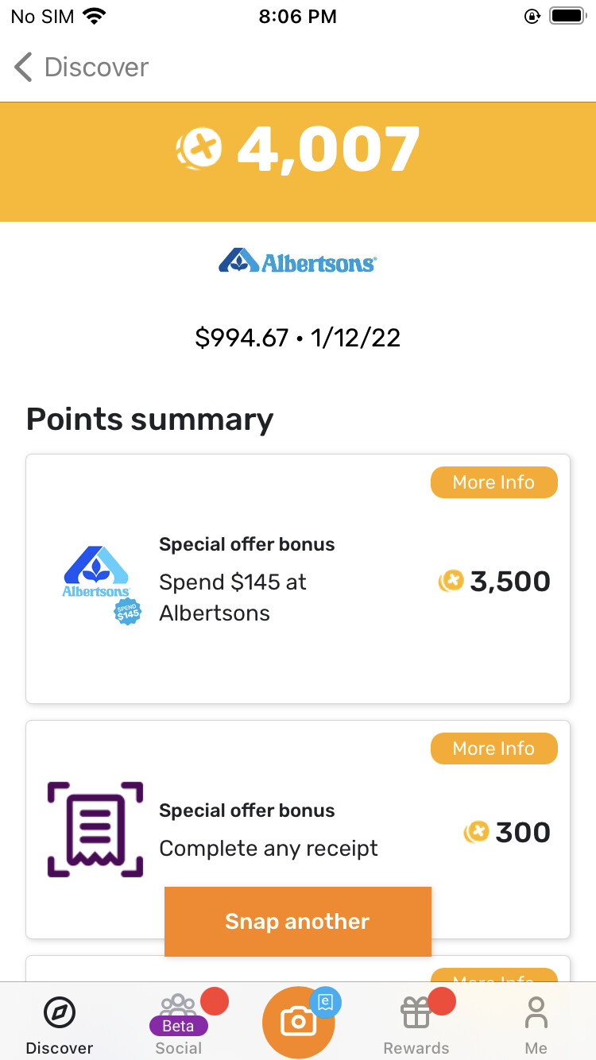Image resolution: width=596 pixels, height=1060 pixels.
Task: Tap the back chevron next to Discover
Action: pyautogui.click(x=24, y=68)
